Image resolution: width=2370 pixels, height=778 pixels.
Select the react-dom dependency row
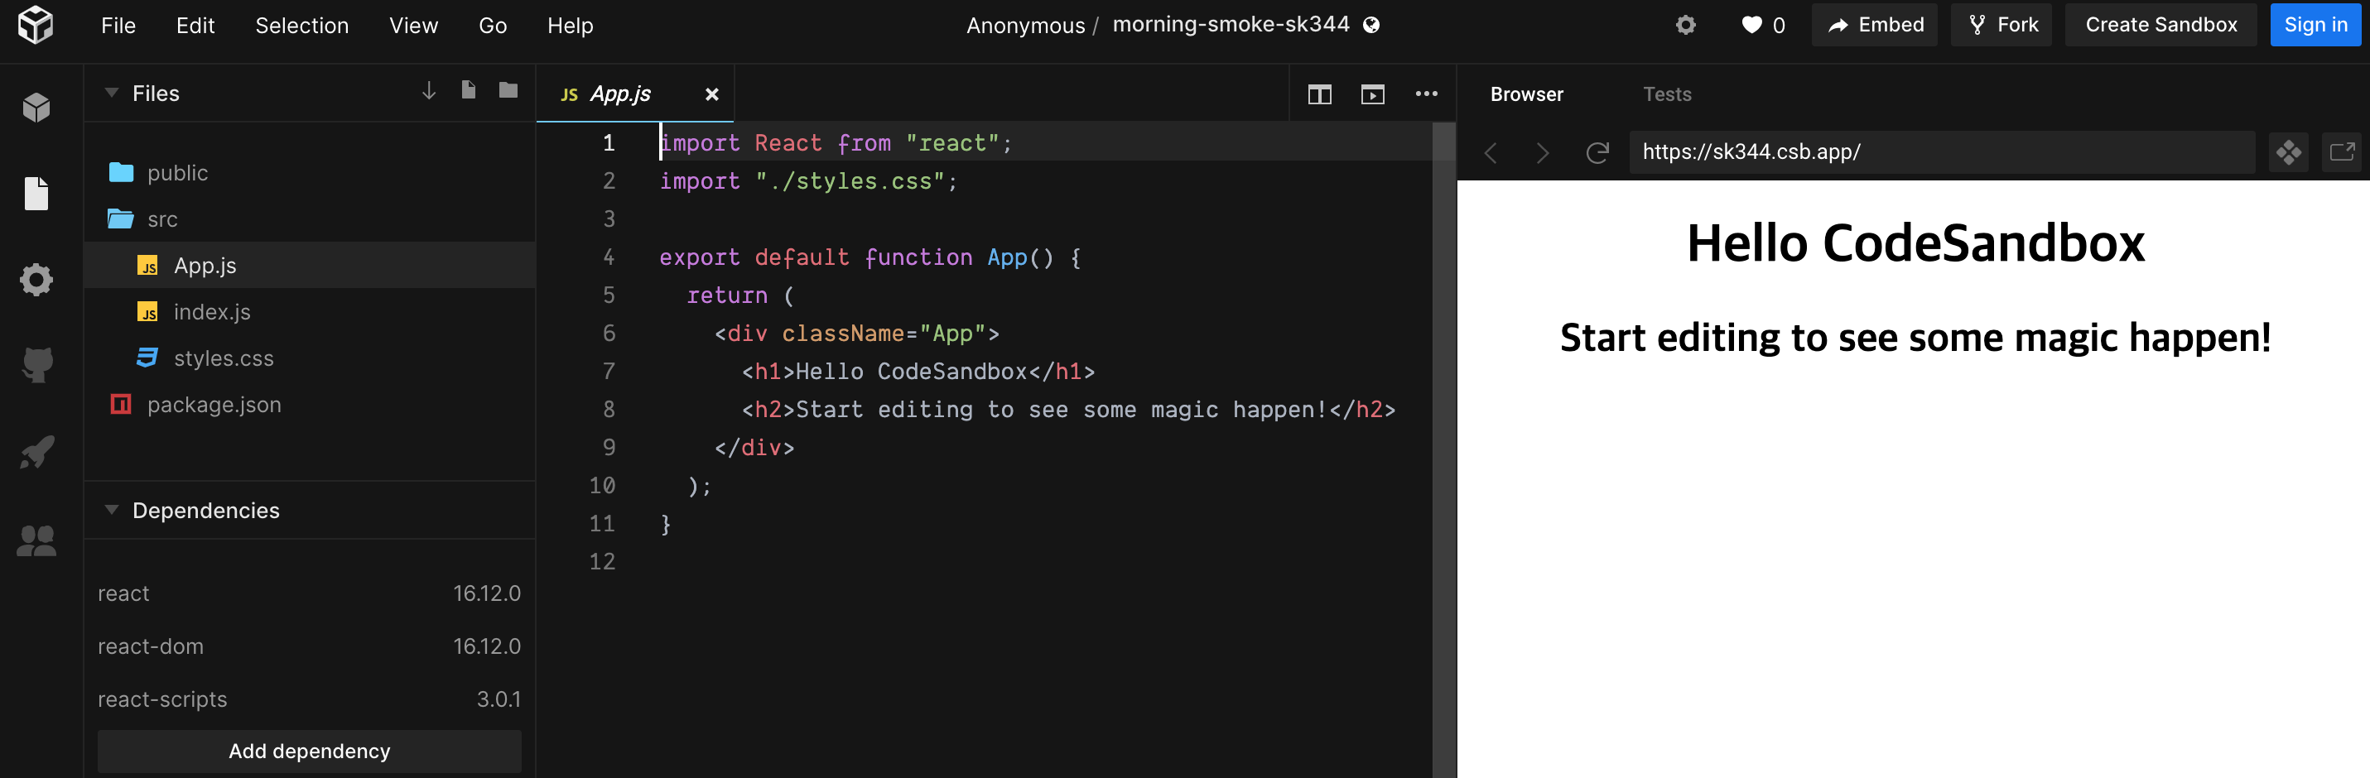click(x=309, y=646)
